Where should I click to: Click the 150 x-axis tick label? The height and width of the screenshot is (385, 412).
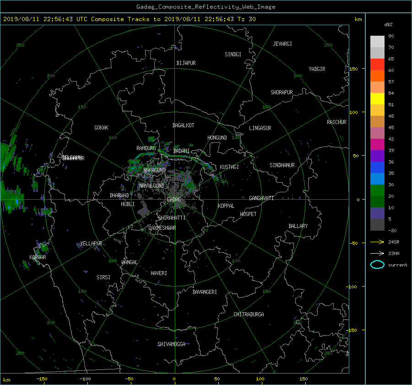tap(304, 379)
